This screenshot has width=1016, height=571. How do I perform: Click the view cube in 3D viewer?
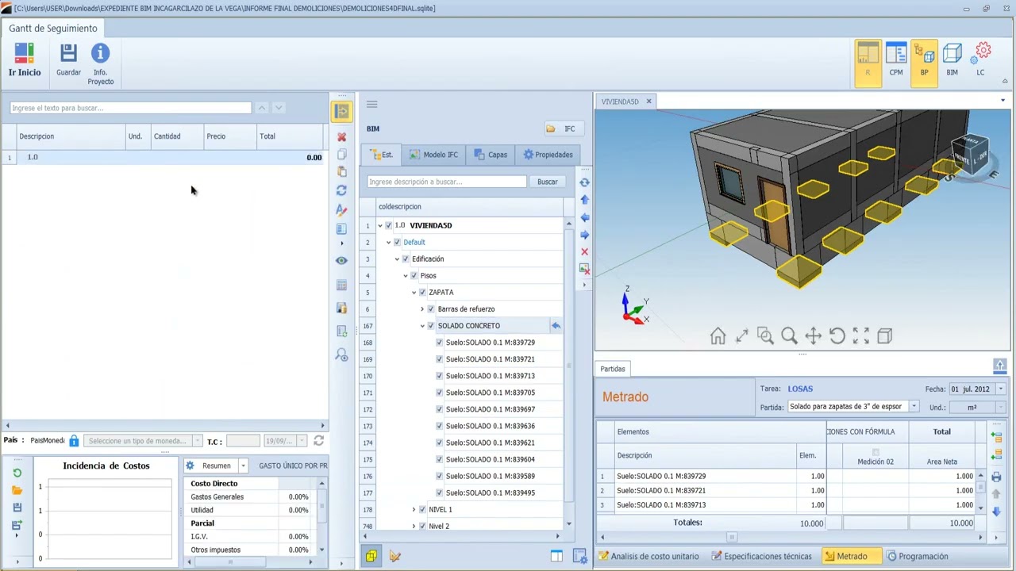[970, 153]
